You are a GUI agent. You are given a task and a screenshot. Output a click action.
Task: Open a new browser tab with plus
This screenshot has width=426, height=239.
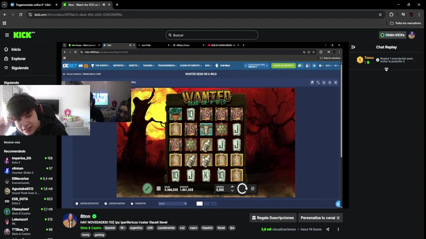[117, 5]
